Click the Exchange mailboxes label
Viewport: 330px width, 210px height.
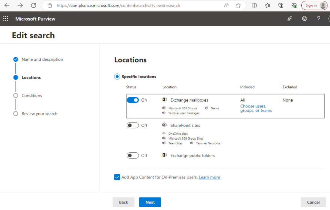click(x=189, y=100)
